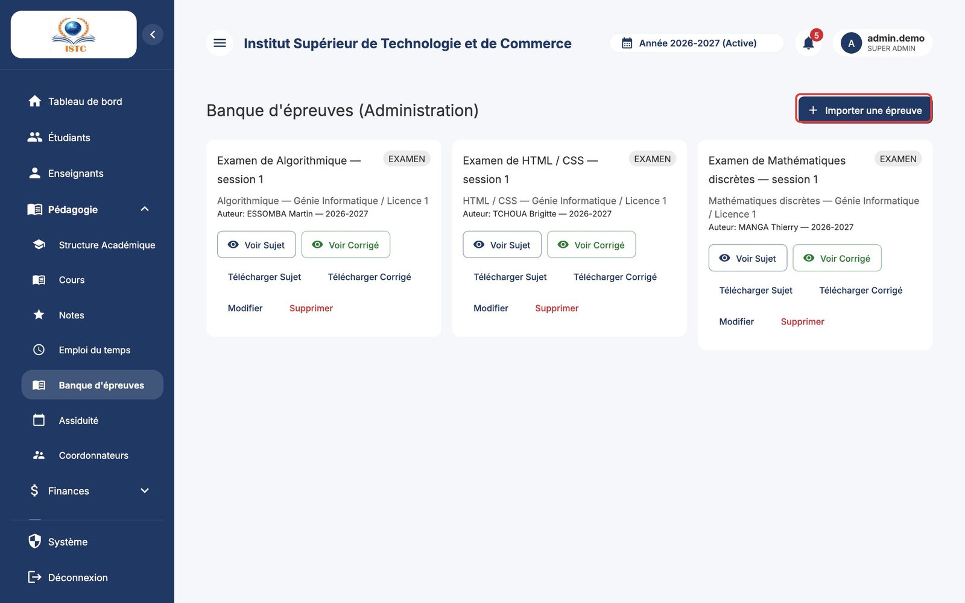Click EXAMEN badge on Algorithmique card
This screenshot has height=603, width=965.
pyautogui.click(x=407, y=159)
